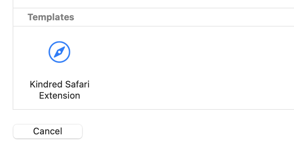Click the Kindred Safari Extension label

point(60,90)
